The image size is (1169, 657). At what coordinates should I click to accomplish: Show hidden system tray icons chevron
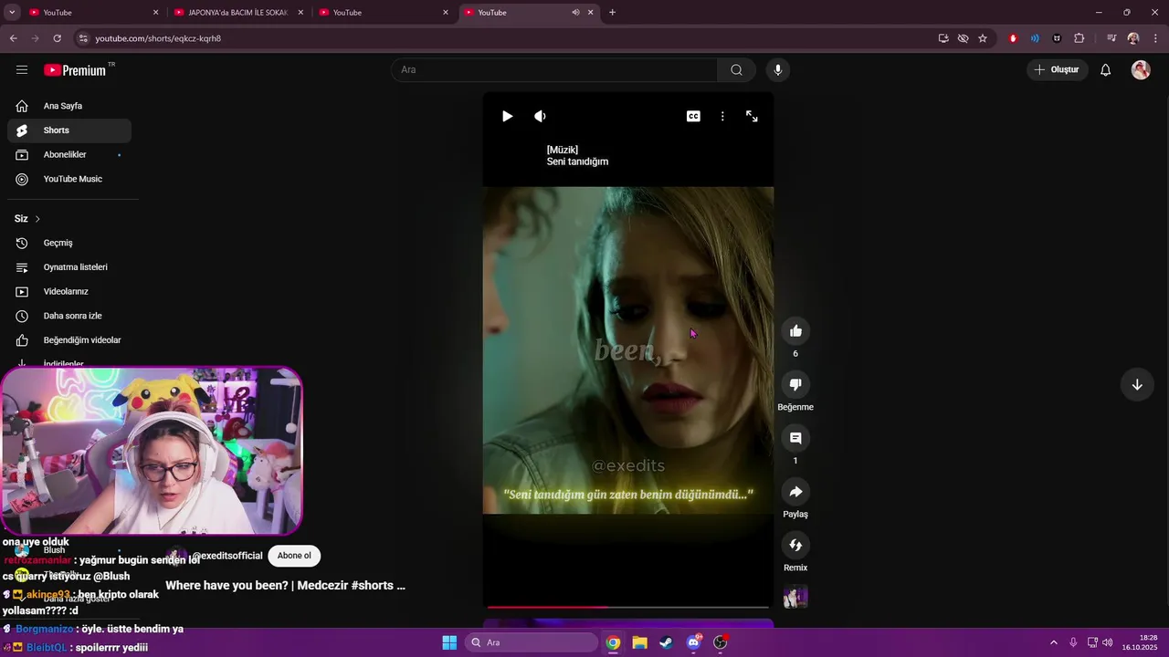click(1053, 642)
